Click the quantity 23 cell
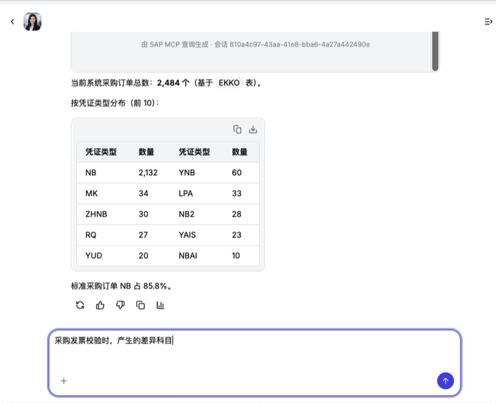 point(236,235)
